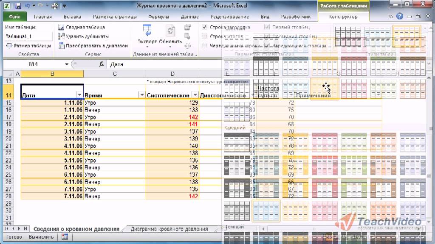Click the fx insert function icon
The image size is (435, 244).
tap(102, 64)
